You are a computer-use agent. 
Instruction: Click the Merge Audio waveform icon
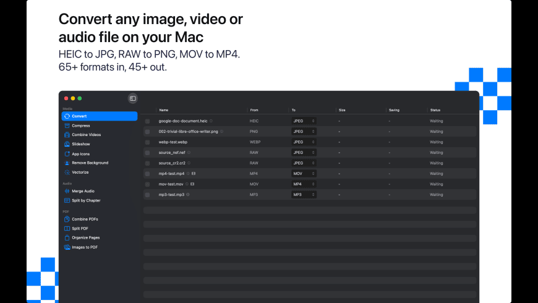(x=67, y=191)
